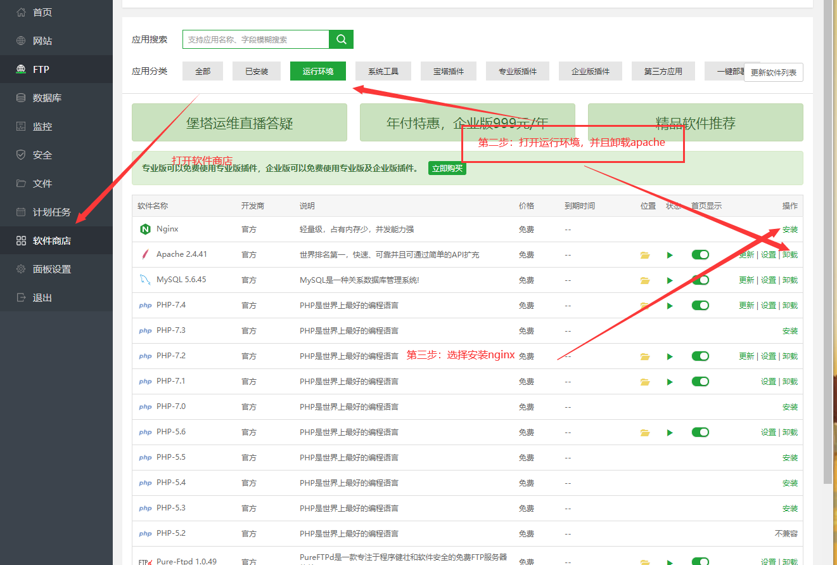Click the 立即购买 button
Screen dimensions: 837x565
[447, 168]
